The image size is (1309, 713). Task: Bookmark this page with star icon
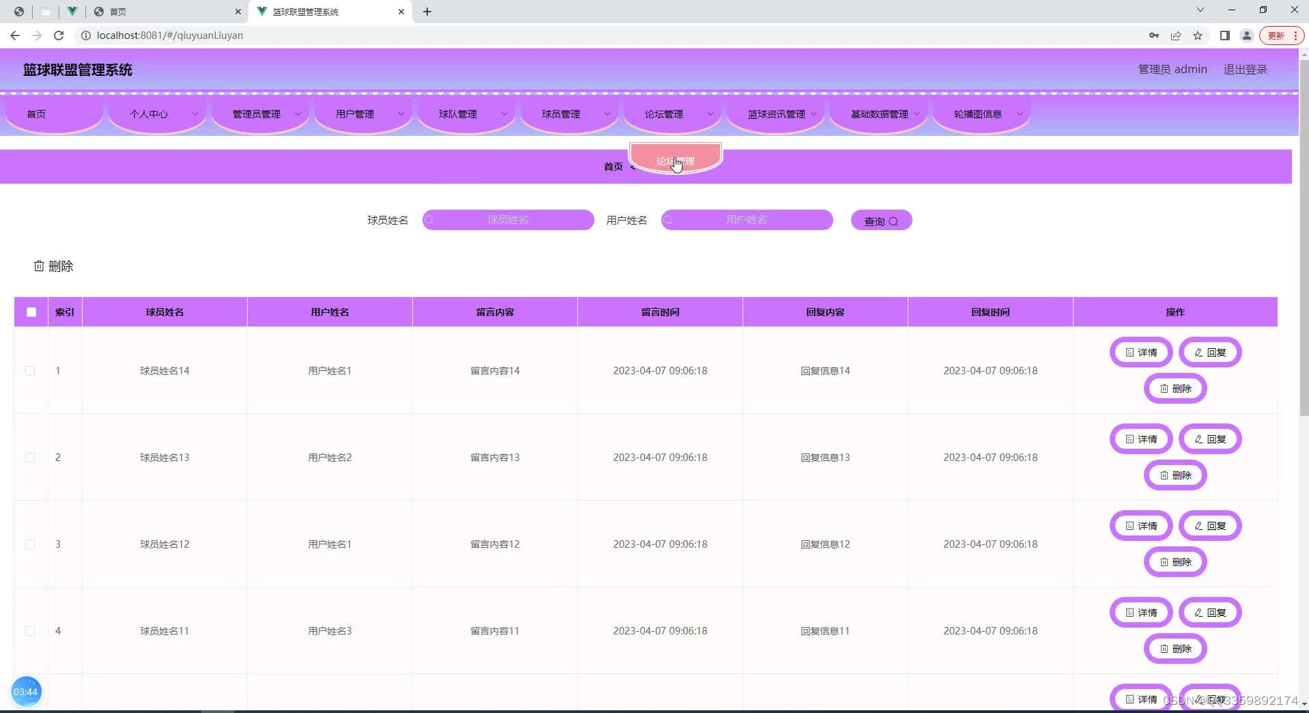[x=1198, y=36]
